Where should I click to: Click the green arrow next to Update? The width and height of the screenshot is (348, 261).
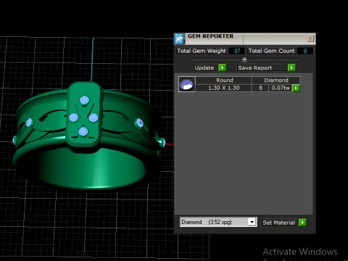[x=222, y=67]
